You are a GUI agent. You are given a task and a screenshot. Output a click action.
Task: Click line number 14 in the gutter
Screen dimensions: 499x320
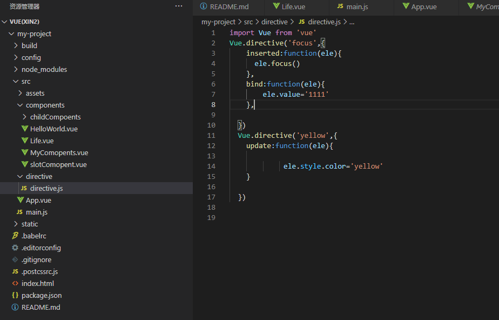[211, 166]
